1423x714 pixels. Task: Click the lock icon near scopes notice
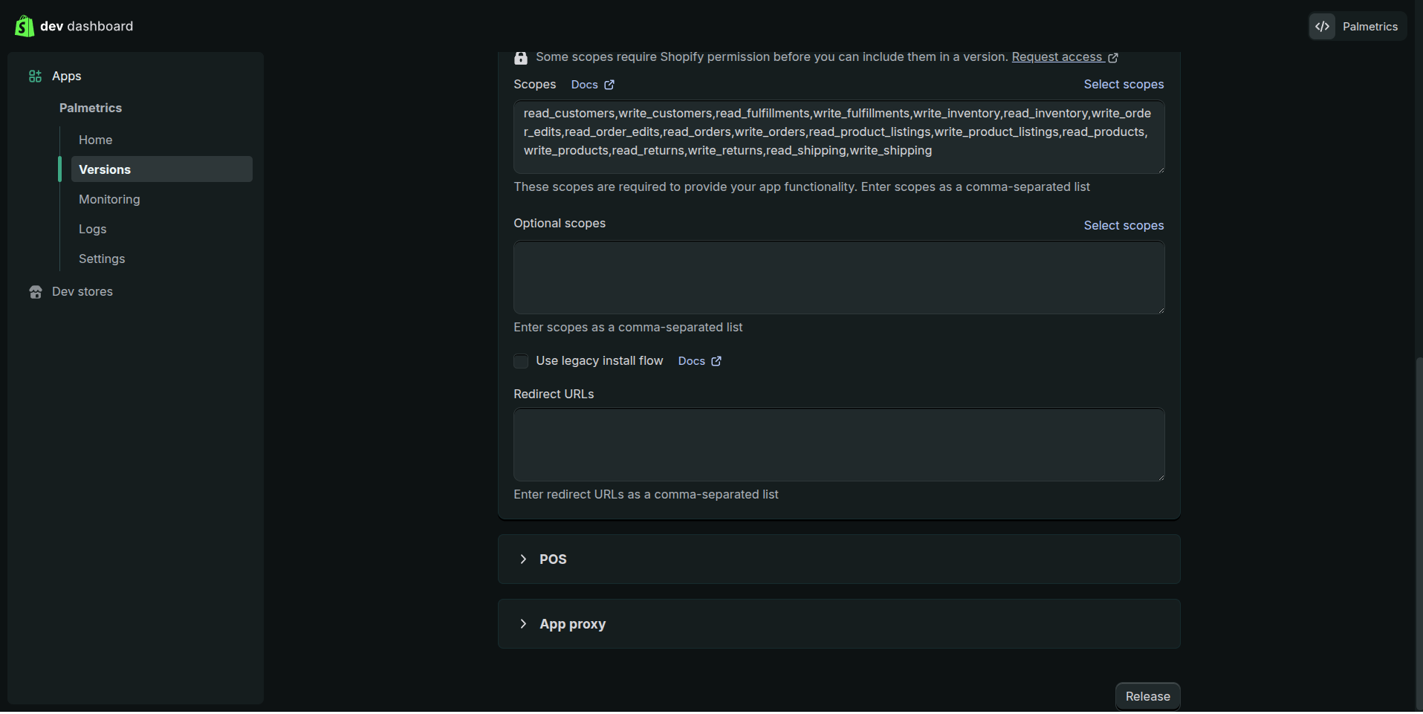point(521,58)
